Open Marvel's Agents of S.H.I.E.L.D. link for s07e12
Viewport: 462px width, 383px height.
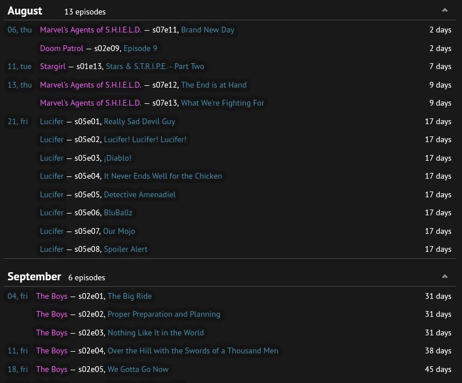90,85
